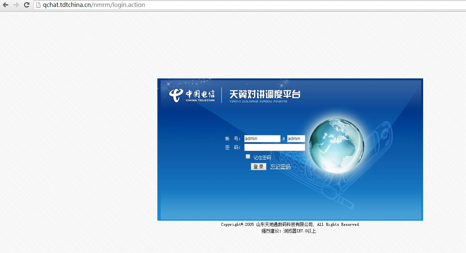466x253 pixels.
Task: Click the page icon in address bar
Action: coord(38,5)
